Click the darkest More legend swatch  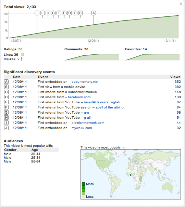tap(84, 184)
